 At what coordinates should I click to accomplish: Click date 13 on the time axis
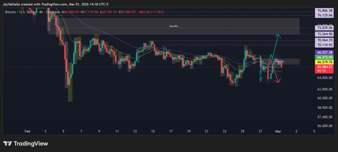(135, 131)
